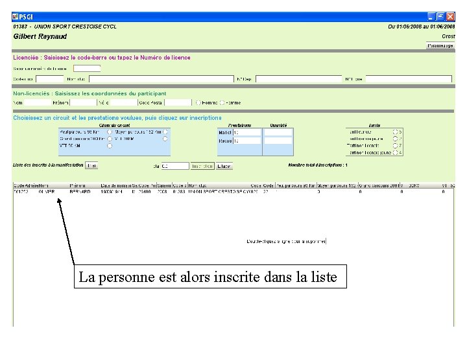The image size is (467, 350).
Task: Restore down the PSGI window
Action: 441,17
